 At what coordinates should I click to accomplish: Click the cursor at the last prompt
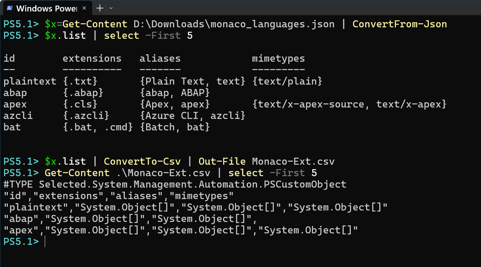[45, 242]
